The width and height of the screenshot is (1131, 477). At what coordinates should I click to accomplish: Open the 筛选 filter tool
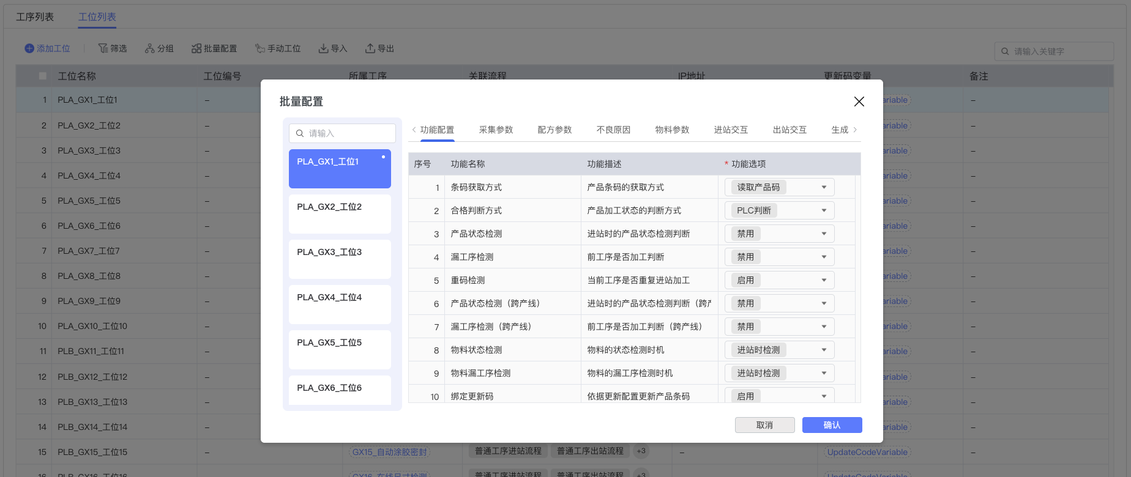pyautogui.click(x=113, y=48)
